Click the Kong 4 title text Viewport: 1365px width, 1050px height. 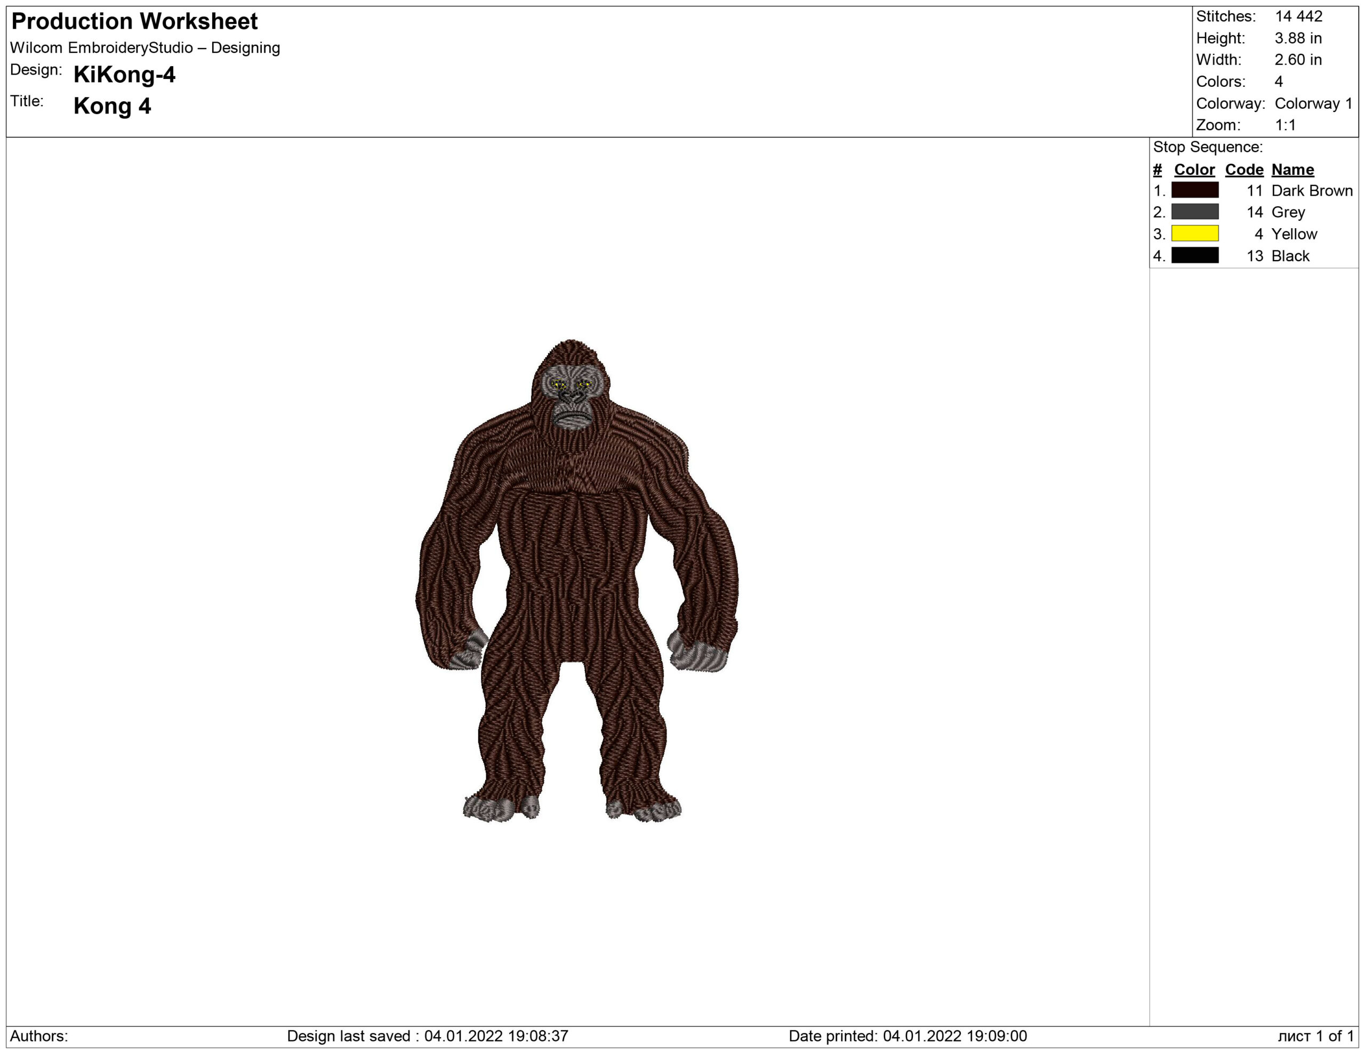pos(112,106)
